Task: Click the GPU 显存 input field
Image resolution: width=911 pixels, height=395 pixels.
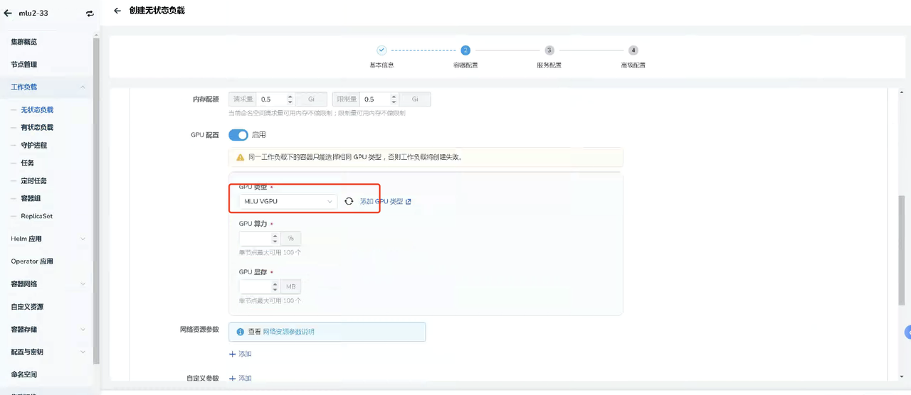Action: (255, 286)
